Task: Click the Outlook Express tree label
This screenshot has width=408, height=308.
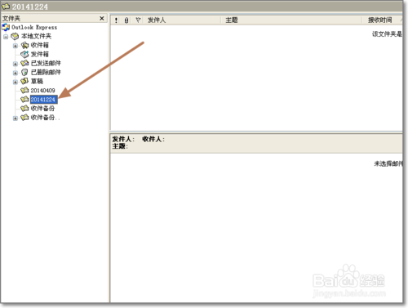Action: tap(34, 27)
